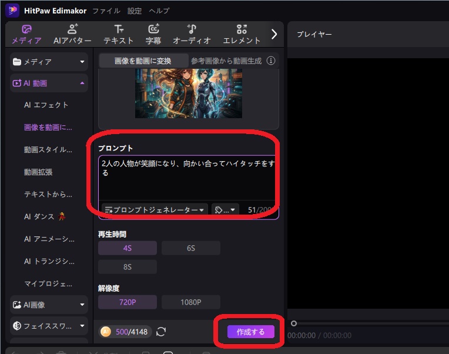Image resolution: width=449 pixels, height=354 pixels.
Task: Open the AIアバター tool
Action: (72, 34)
